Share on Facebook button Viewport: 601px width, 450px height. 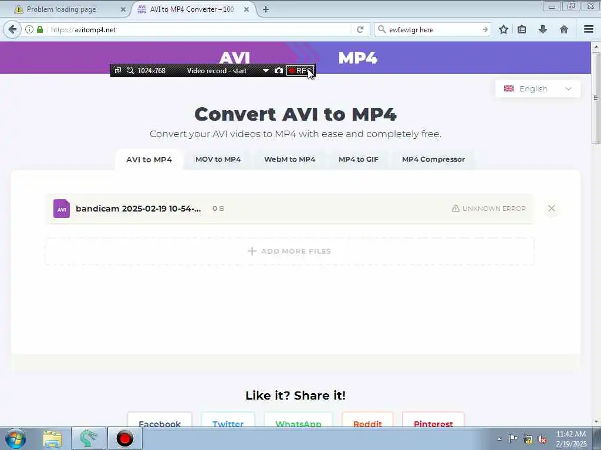160,420
